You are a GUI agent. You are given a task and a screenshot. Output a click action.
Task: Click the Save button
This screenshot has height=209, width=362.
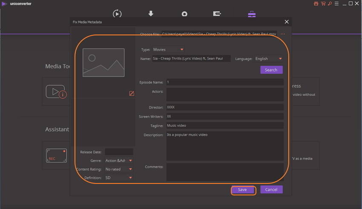point(243,189)
